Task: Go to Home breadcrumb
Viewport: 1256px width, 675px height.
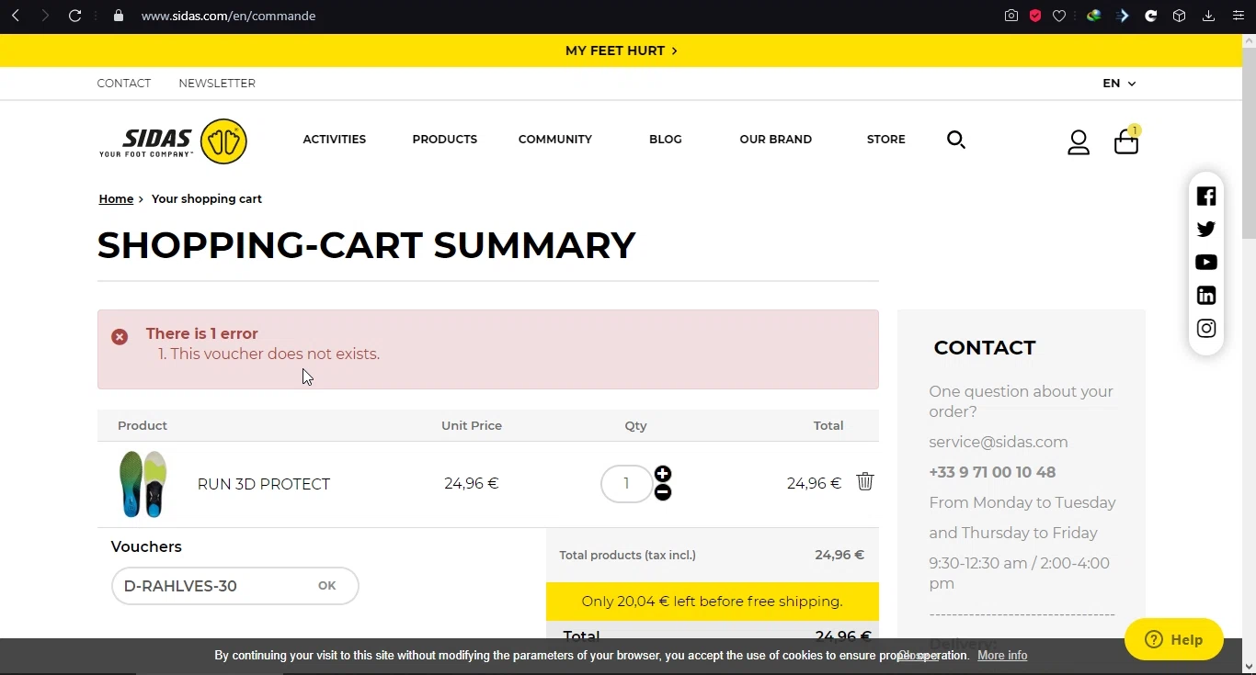Action: tap(116, 199)
